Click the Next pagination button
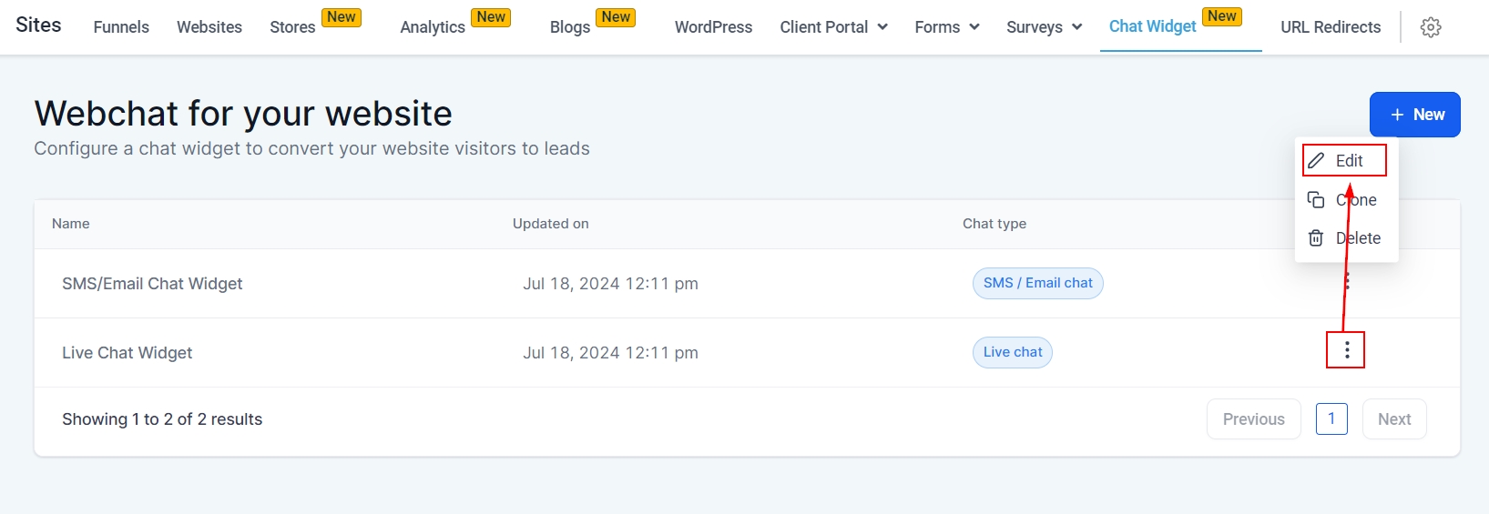Image resolution: width=1489 pixels, height=514 pixels. tap(1393, 419)
